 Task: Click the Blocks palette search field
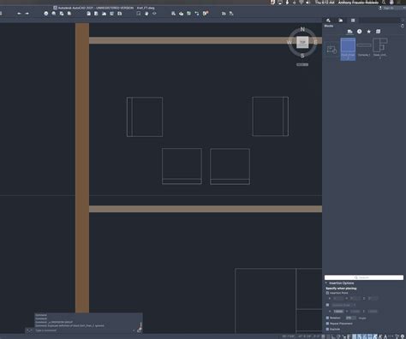[x=364, y=277]
